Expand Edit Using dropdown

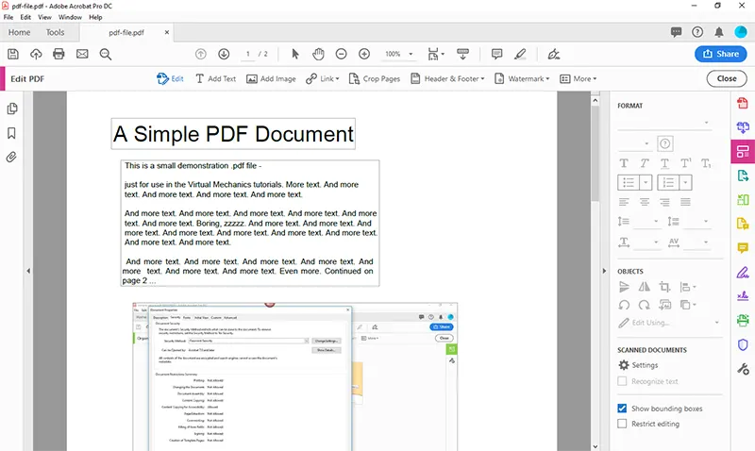[x=717, y=323]
